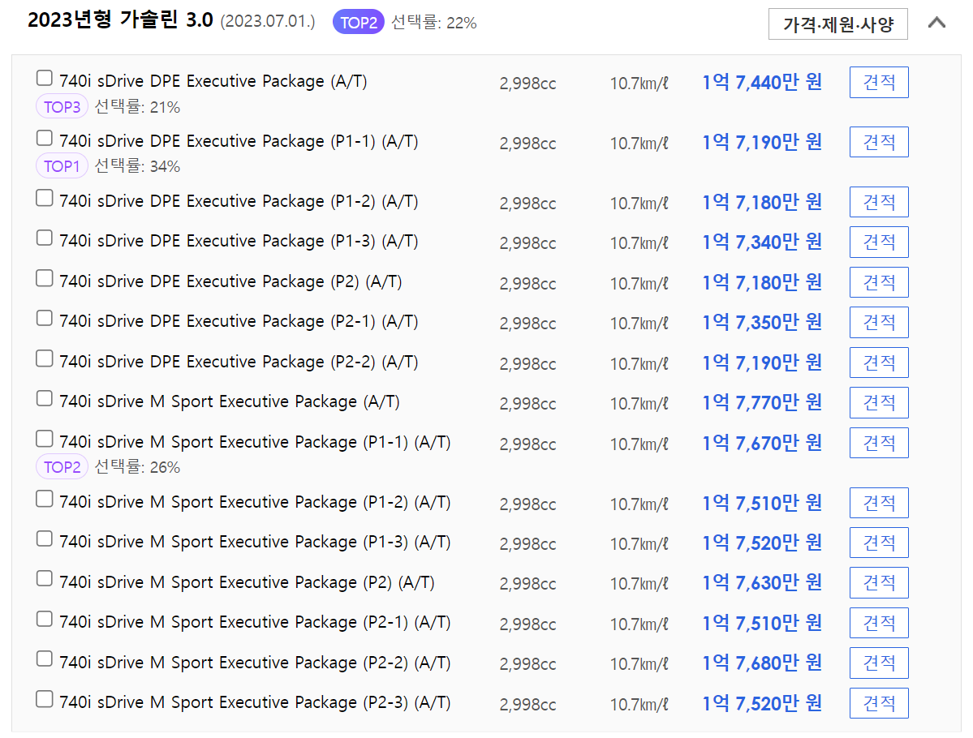Click trim name 740i sDrive DPE Executive Package (P2-1)

point(239,321)
